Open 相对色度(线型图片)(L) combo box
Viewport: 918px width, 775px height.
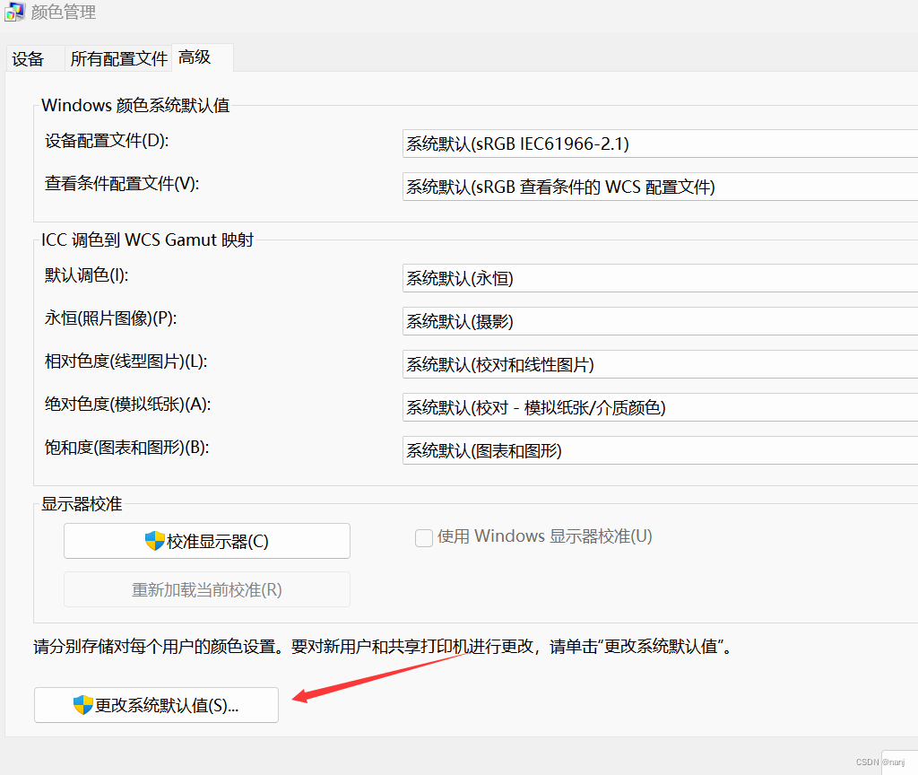coord(660,364)
